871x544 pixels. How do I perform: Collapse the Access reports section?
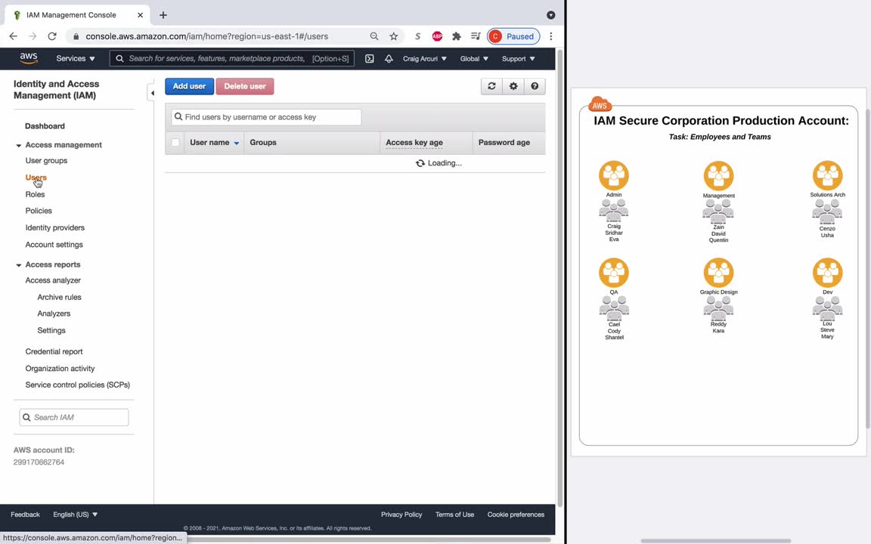18,265
